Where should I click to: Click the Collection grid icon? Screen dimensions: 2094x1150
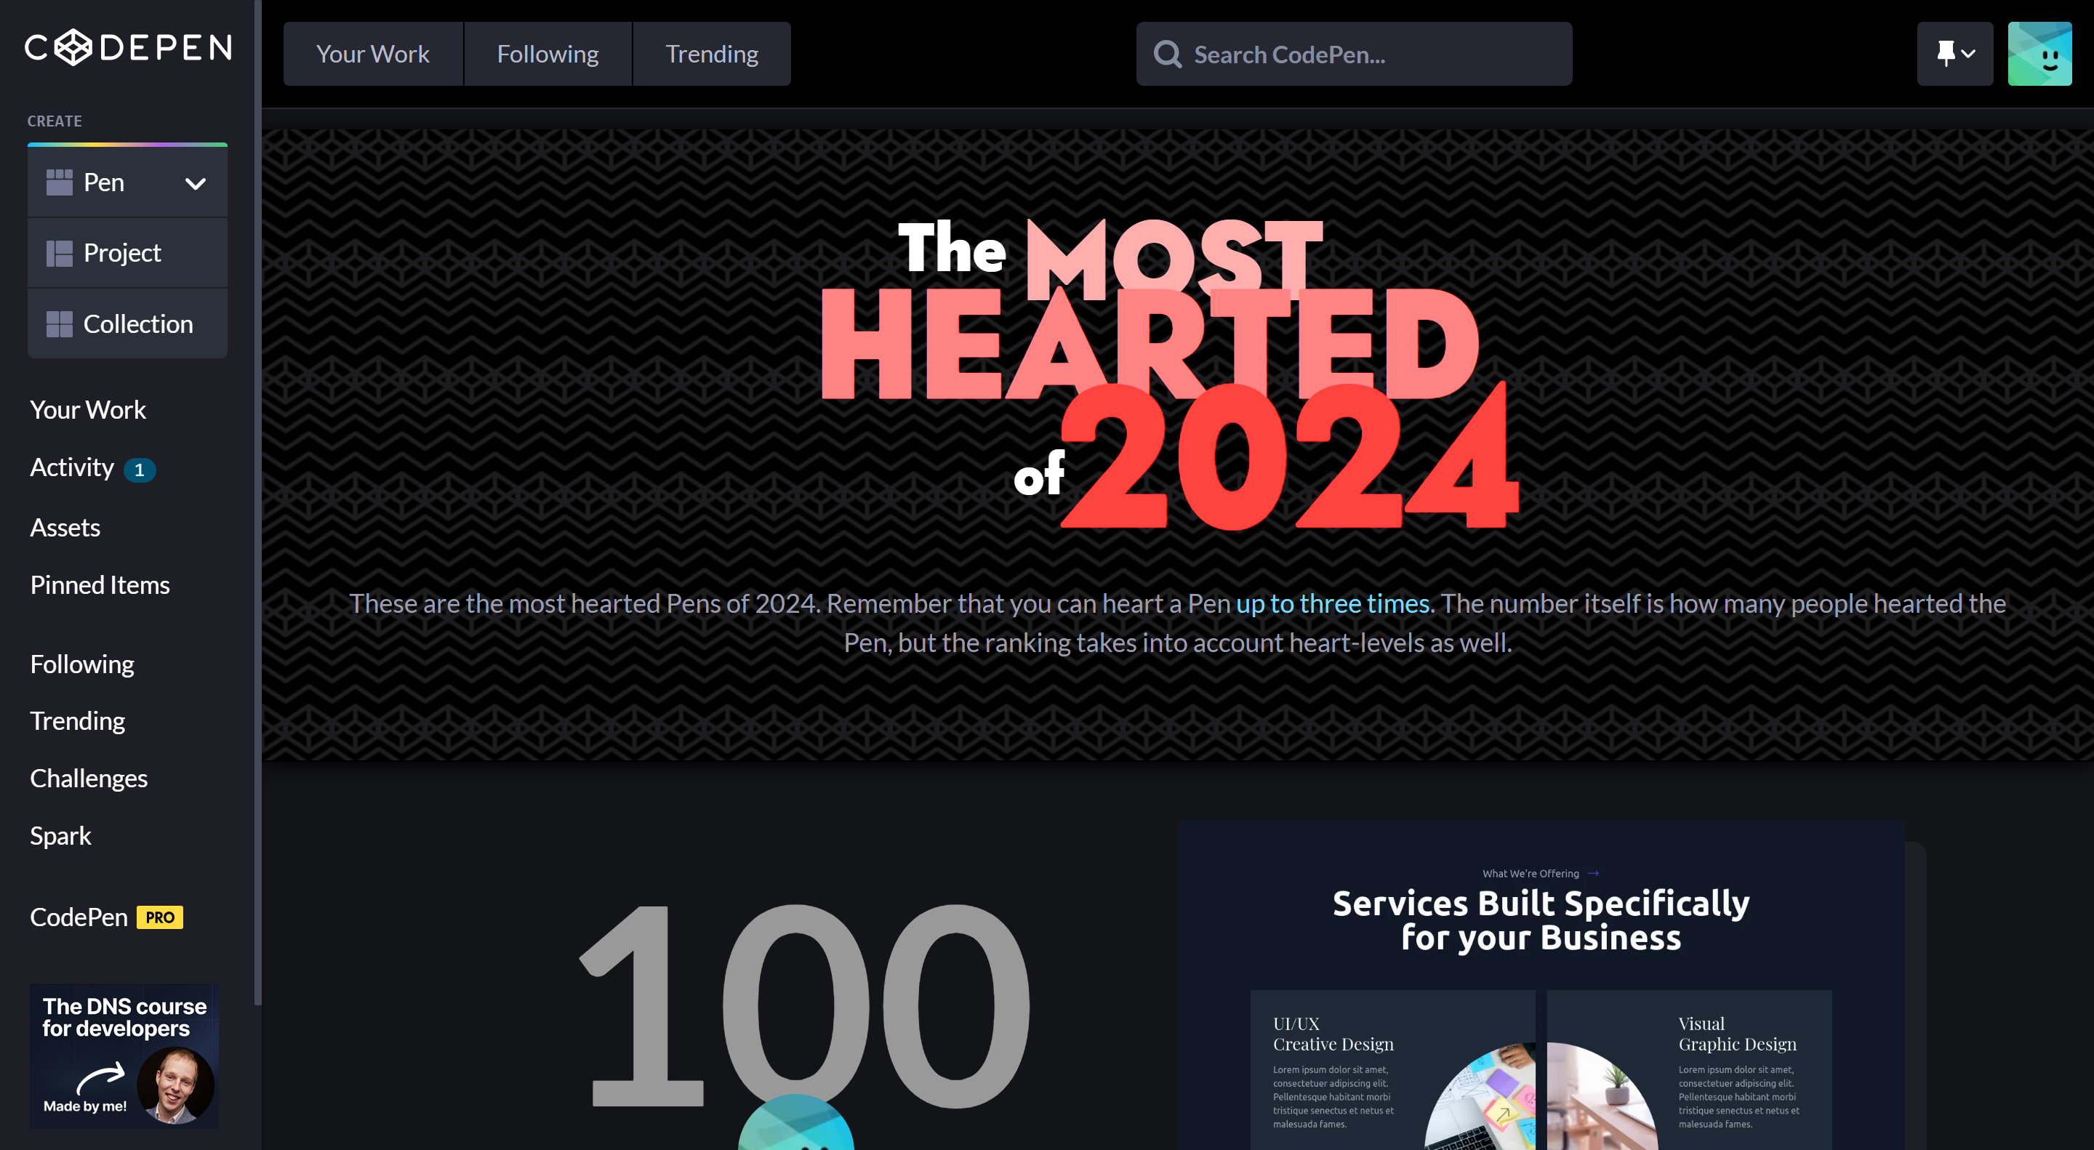pyautogui.click(x=58, y=323)
